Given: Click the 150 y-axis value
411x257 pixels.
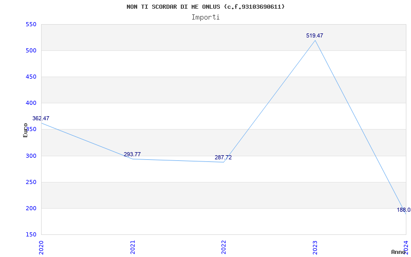Looking at the screenshot, I should pos(31,235).
